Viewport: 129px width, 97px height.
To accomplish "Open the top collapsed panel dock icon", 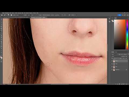I will 109,19.
